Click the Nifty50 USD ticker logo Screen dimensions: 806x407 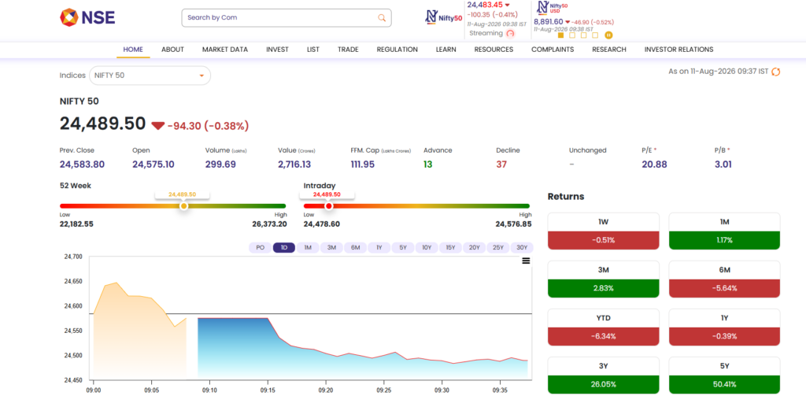552,7
